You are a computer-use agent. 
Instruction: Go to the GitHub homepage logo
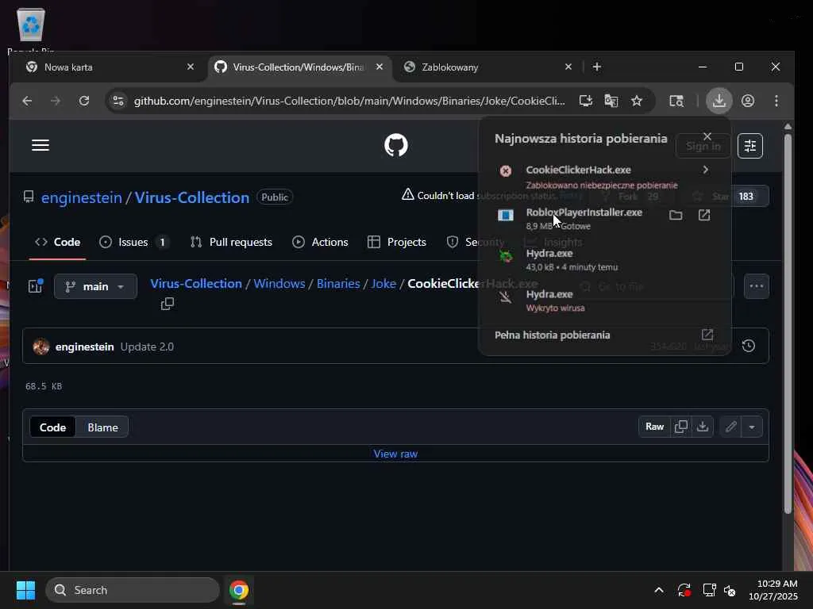396,145
